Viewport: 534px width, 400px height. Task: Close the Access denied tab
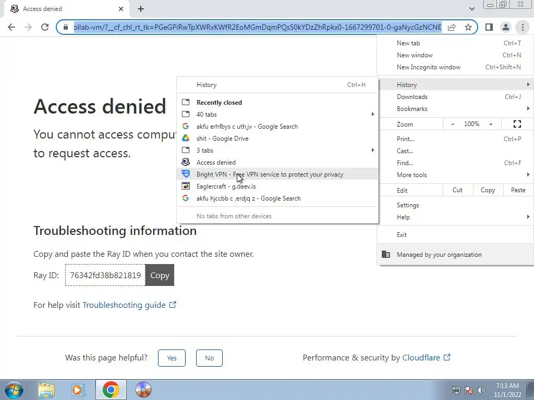click(x=121, y=9)
